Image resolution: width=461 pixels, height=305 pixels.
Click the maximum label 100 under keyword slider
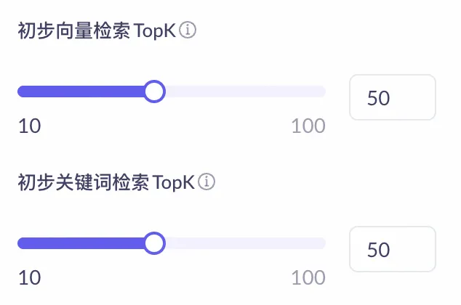click(308, 277)
